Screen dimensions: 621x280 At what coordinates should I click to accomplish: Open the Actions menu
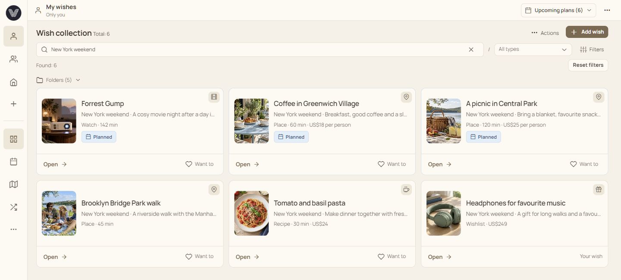point(545,33)
